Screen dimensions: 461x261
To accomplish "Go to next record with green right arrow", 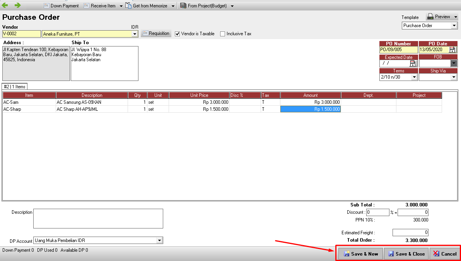I will pos(18,5).
